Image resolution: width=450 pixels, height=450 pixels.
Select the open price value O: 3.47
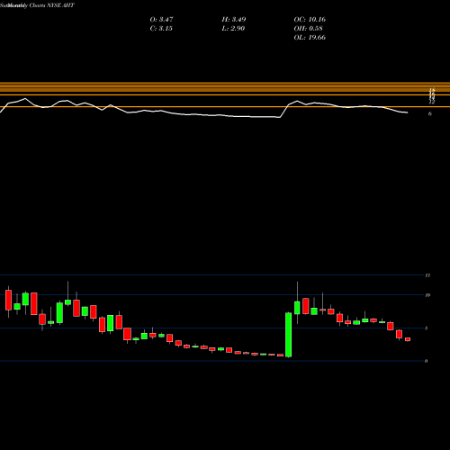161,20
